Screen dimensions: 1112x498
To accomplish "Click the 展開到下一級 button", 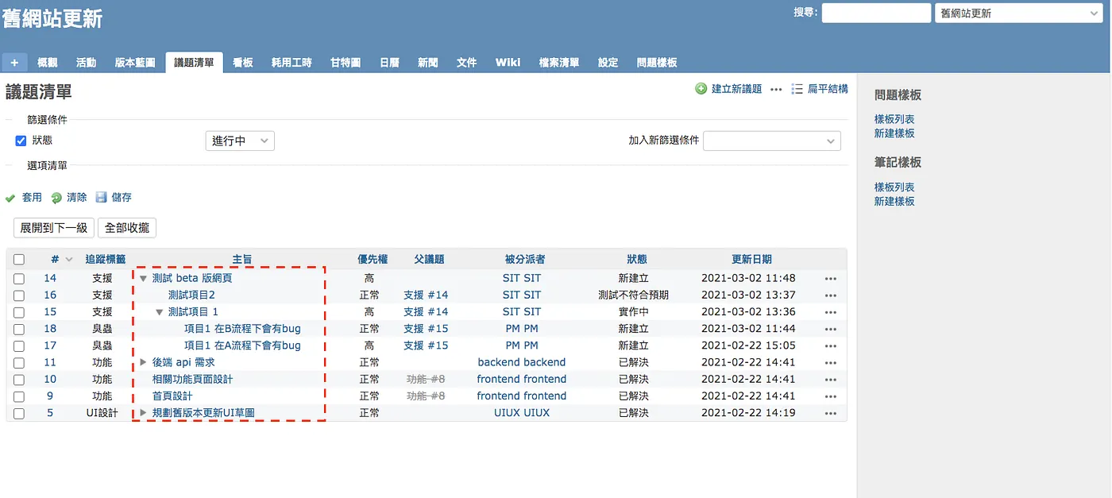I will 54,228.
